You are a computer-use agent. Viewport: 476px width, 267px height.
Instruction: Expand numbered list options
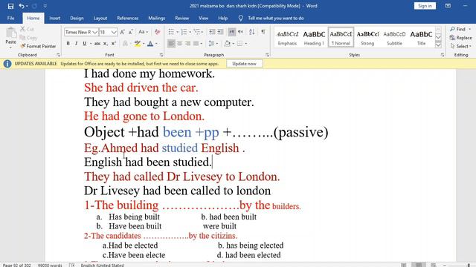click(190, 32)
